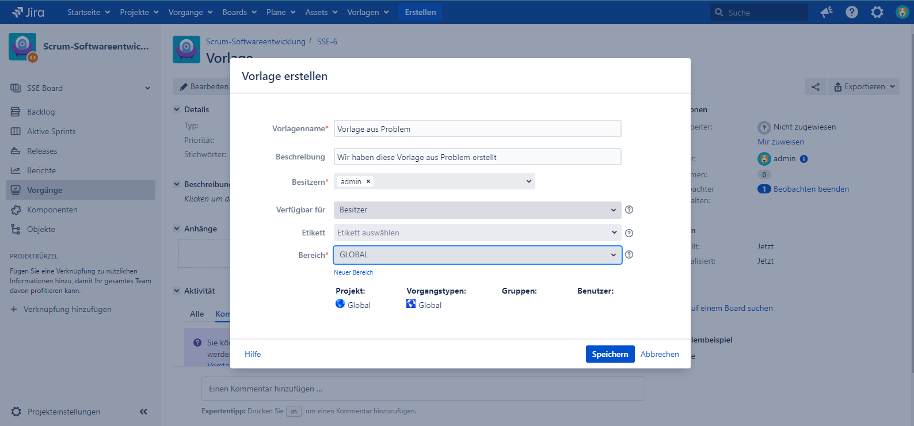914x426 pixels.
Task: Remove admin from the Besitzern field
Action: coord(368,181)
